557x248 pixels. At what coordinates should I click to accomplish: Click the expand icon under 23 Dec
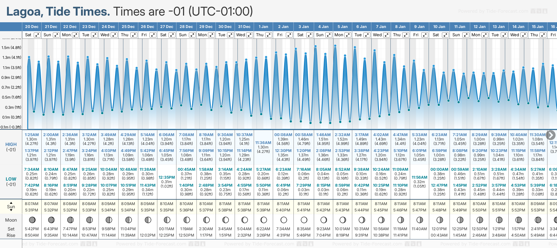94,35
